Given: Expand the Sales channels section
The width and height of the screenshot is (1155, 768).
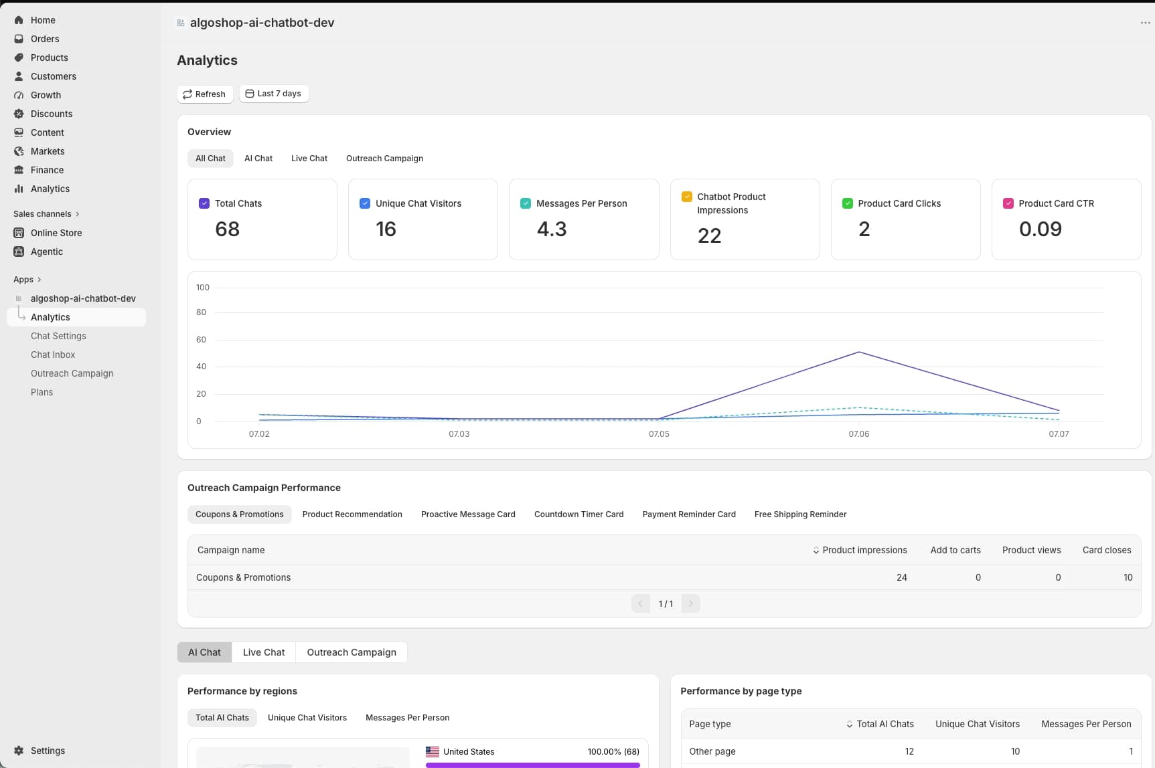Looking at the screenshot, I should pos(46,214).
